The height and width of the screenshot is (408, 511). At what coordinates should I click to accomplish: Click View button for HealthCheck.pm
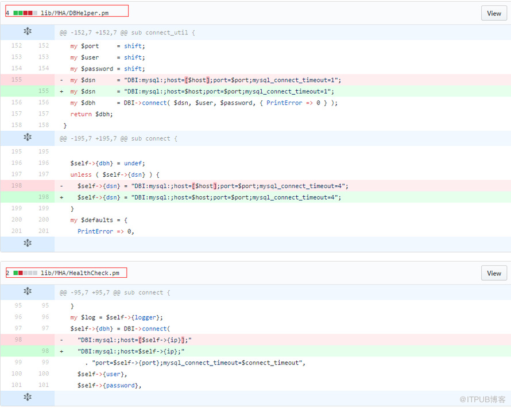tap(494, 273)
